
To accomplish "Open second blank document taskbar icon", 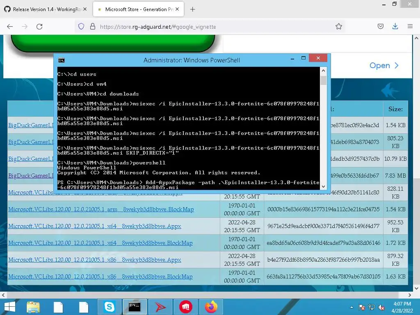I will [84, 307].
